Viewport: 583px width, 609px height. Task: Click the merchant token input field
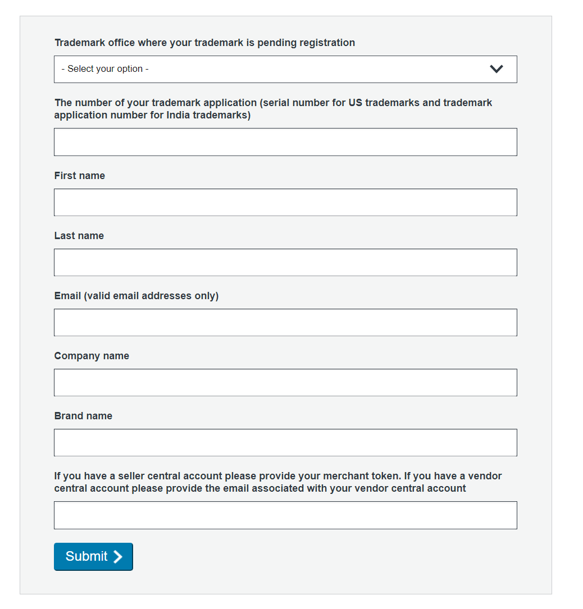[x=285, y=515]
